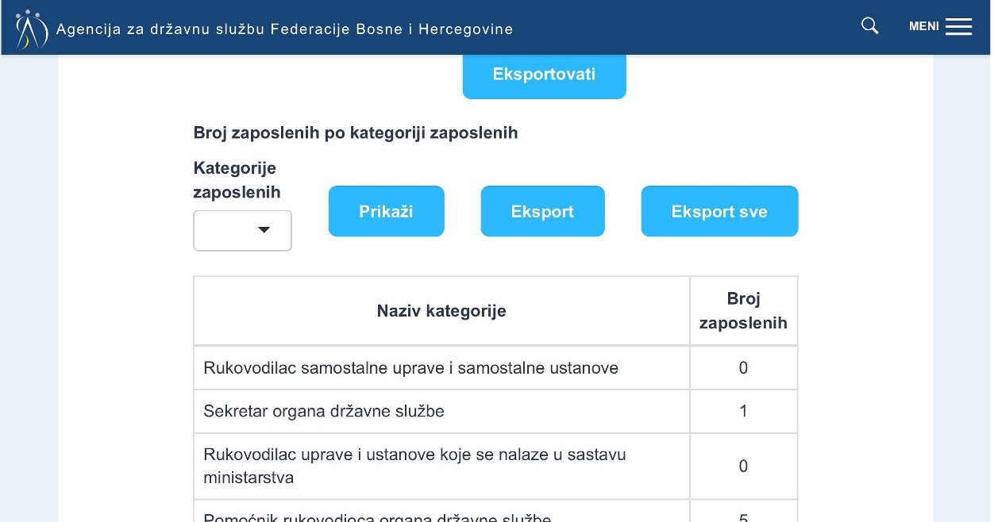Click the MENI label

pyautogui.click(x=924, y=26)
